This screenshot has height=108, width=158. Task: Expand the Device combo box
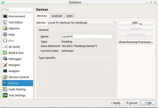coord(82,23)
